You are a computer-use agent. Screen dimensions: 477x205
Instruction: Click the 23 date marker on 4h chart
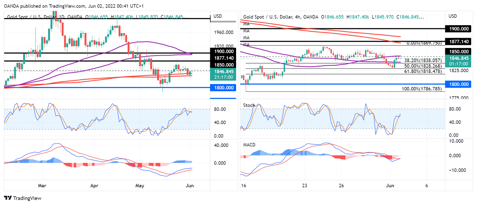coord(305,186)
